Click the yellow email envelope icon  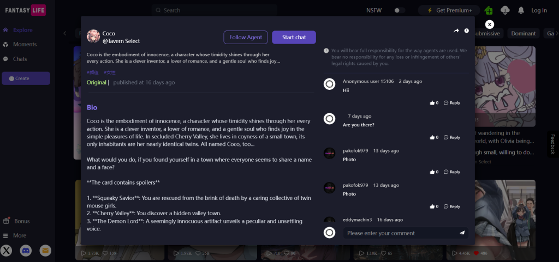(45, 251)
